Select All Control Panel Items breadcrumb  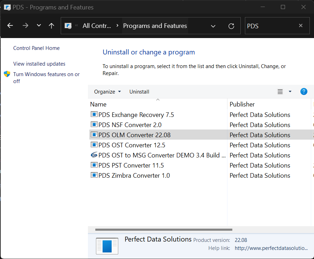pyautogui.click(x=97, y=26)
